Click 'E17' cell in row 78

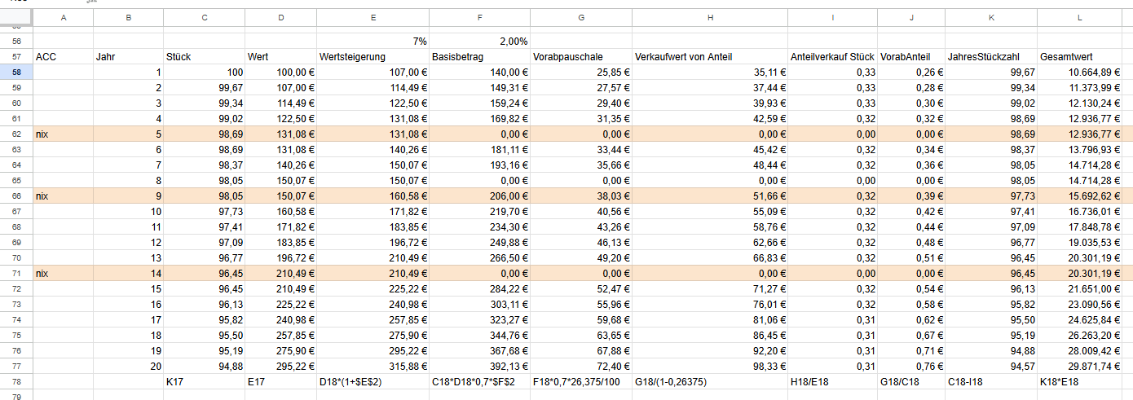[x=280, y=382]
